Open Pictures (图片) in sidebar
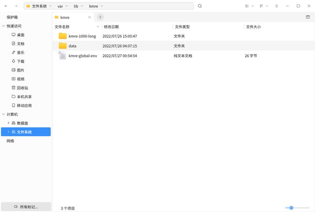The width and height of the screenshot is (315, 212). (x=20, y=70)
